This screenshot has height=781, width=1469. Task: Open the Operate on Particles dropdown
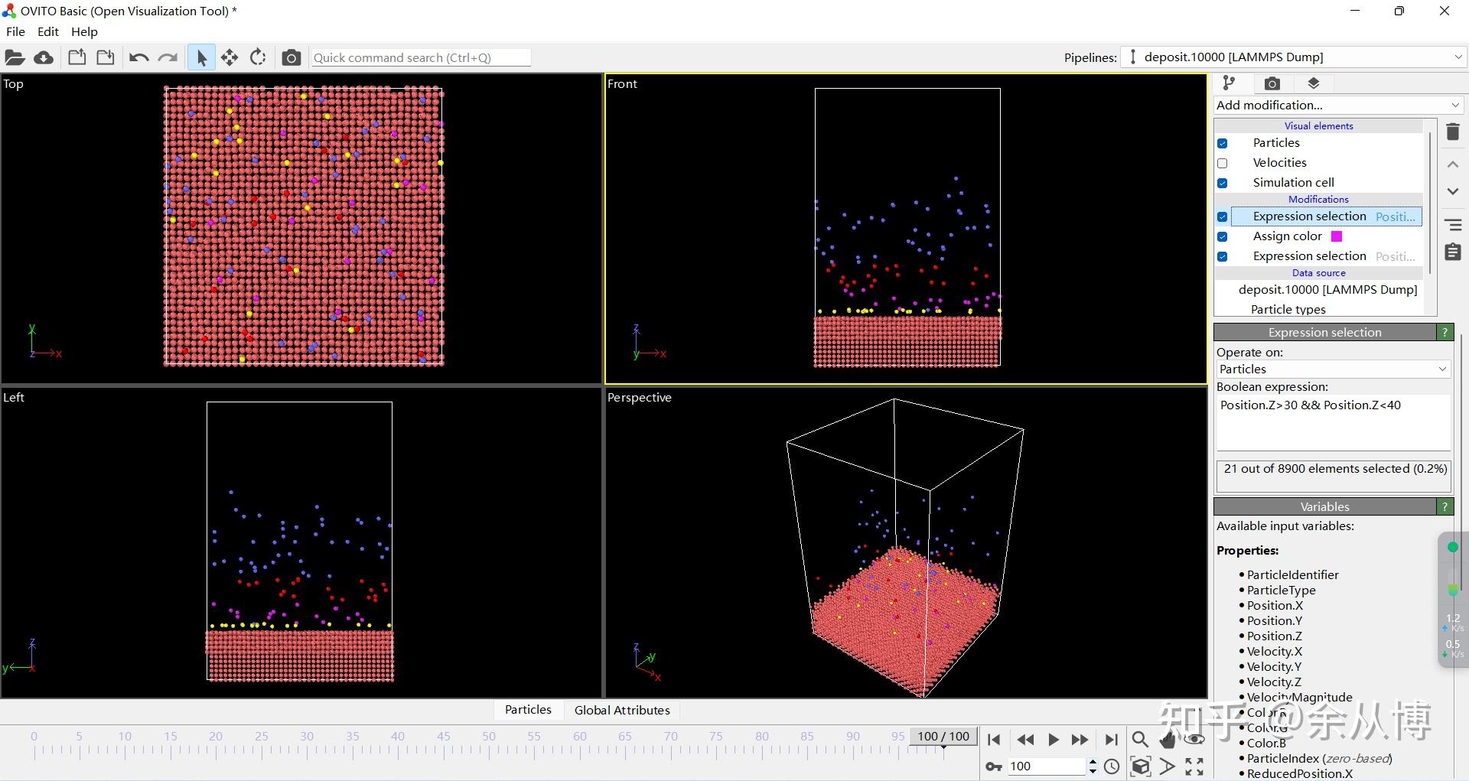click(1334, 369)
